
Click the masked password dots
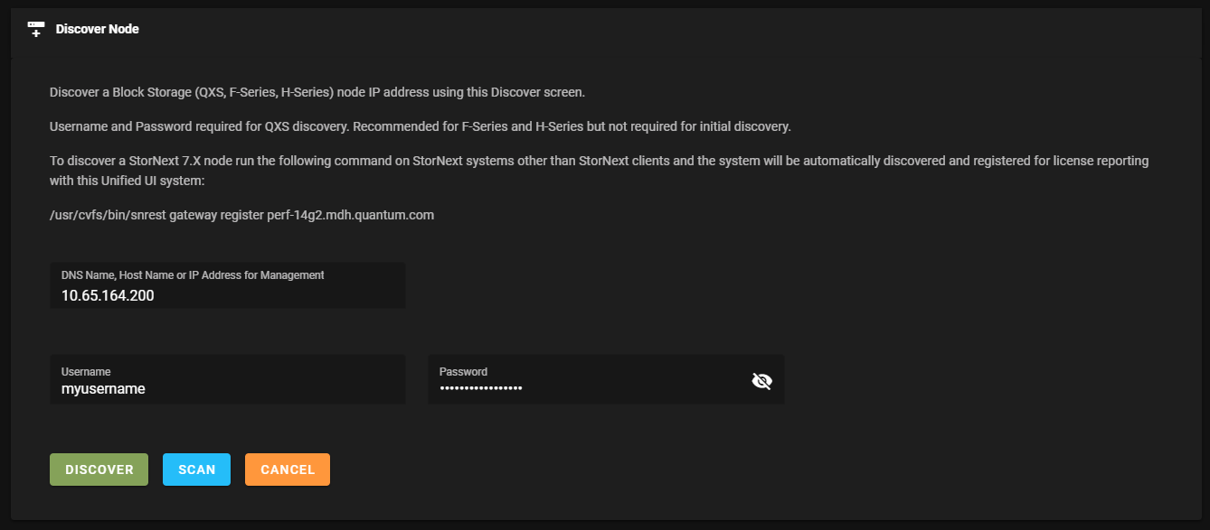coord(481,388)
